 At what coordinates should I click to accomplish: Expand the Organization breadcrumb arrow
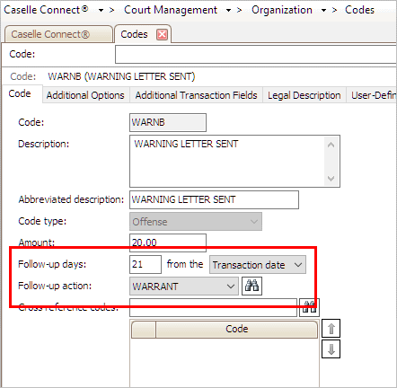(x=323, y=11)
